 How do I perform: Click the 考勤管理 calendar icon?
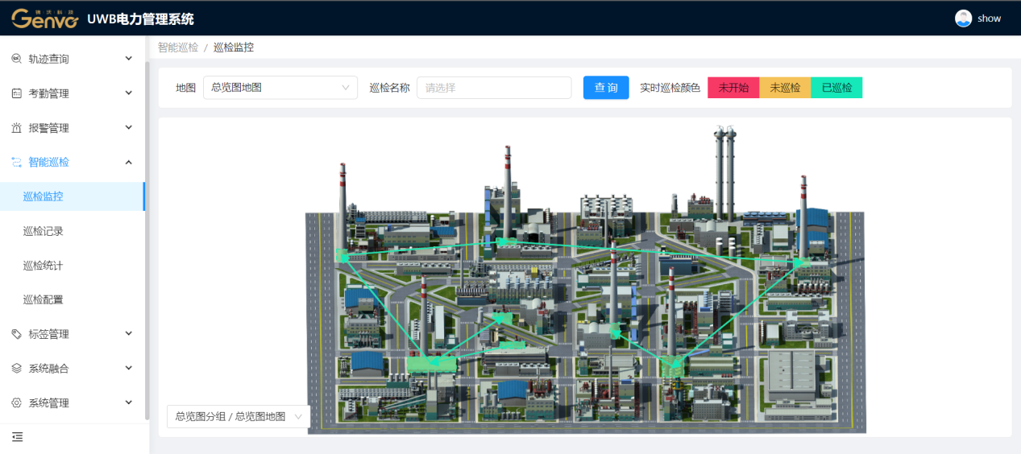[17, 93]
